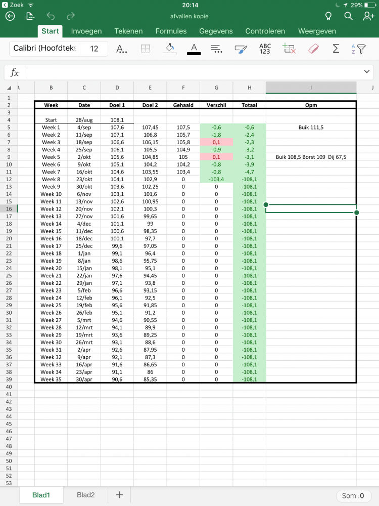Open the Sort and Filter tool
Screen dimensions: 379x506
pyautogui.click(x=358, y=49)
